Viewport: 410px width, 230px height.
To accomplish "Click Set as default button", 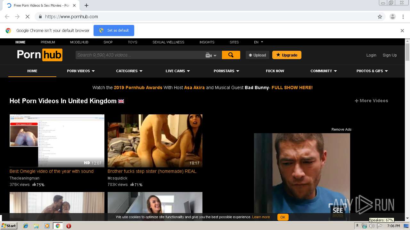I will [x=114, y=30].
